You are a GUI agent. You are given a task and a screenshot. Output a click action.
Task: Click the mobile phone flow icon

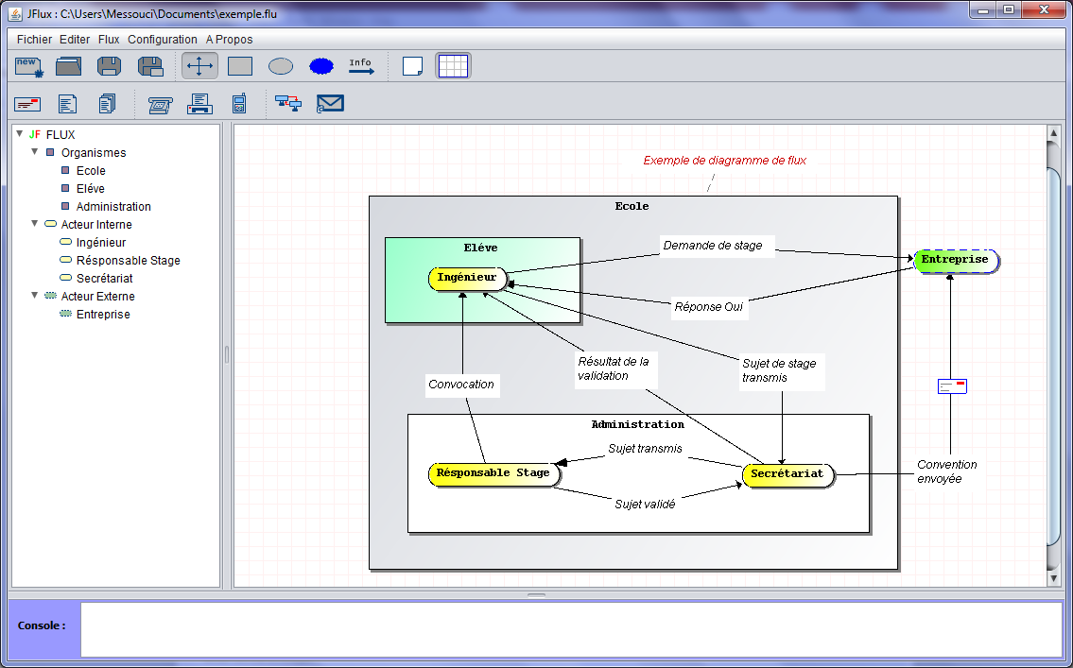[x=239, y=103]
